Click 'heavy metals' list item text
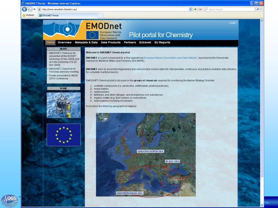This screenshot has height=208, width=278. 101,89
